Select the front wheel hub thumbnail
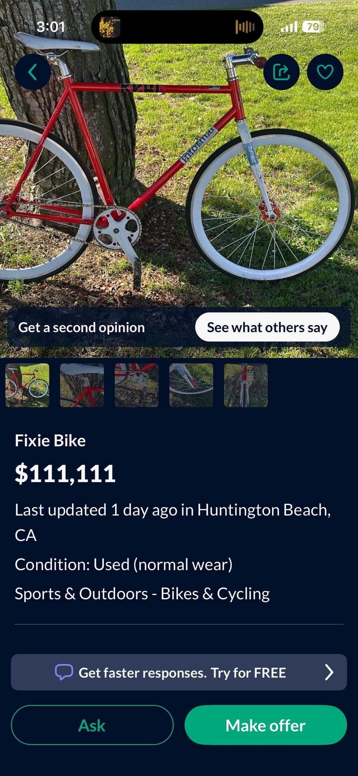 click(191, 385)
